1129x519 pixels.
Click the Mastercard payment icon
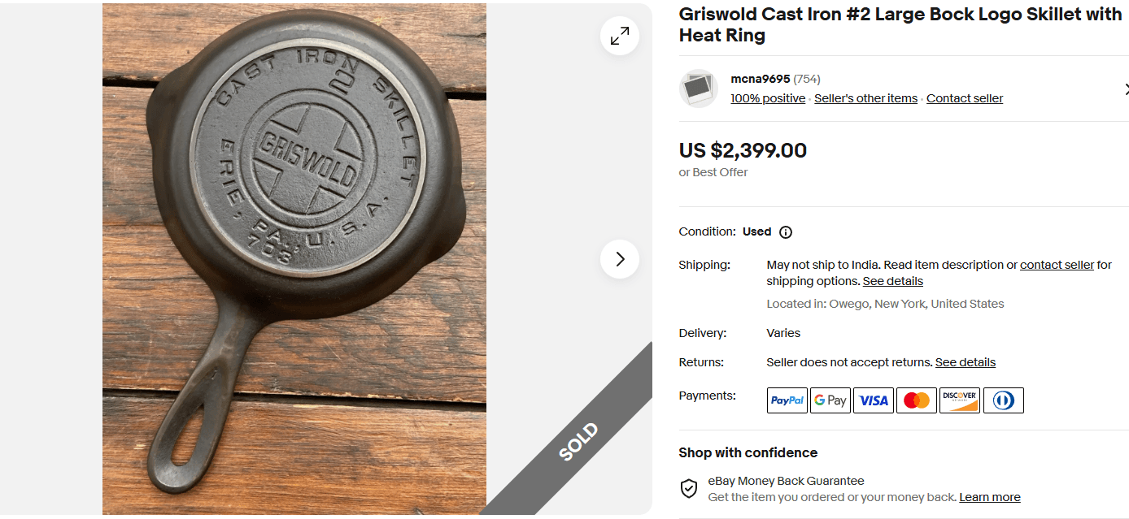point(916,400)
